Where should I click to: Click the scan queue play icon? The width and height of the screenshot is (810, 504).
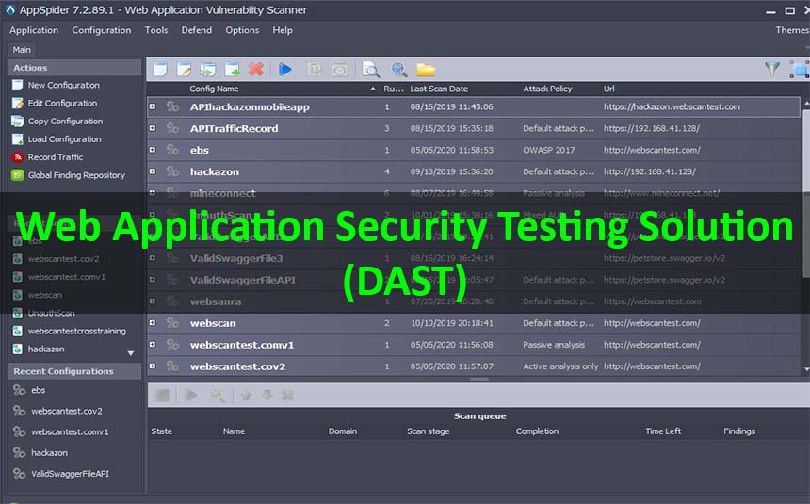191,396
